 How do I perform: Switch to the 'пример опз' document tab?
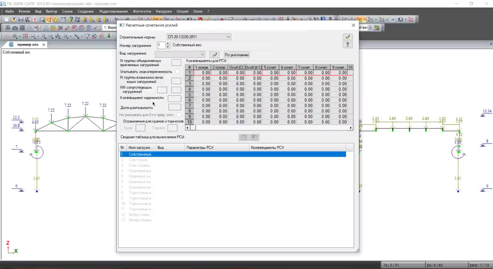pyautogui.click(x=27, y=45)
